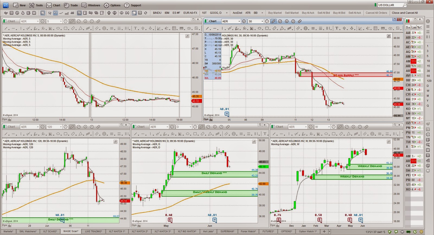Screen dimensions: 434x235
Task: Apply the ATR study shortcut
Action: tap(248, 13)
